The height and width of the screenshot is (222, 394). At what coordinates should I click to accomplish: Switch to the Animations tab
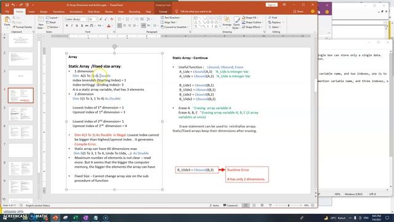pos(76,12)
